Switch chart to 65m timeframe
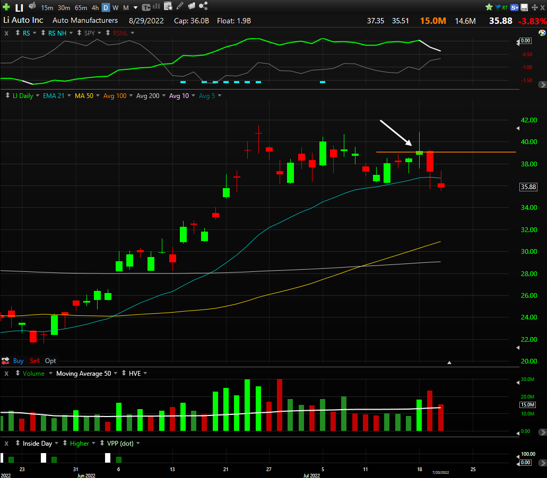Image resolution: width=547 pixels, height=478 pixels. pyautogui.click(x=81, y=7)
